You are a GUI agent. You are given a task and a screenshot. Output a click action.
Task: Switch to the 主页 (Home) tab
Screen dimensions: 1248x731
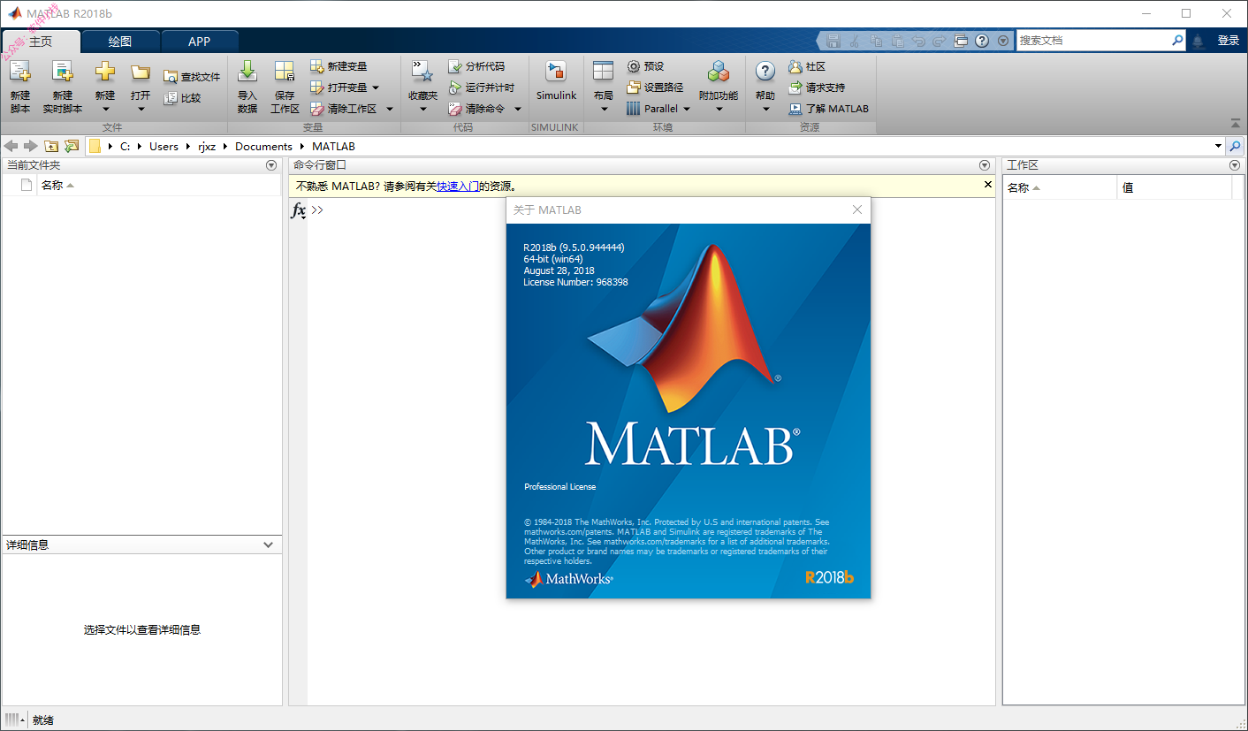41,42
